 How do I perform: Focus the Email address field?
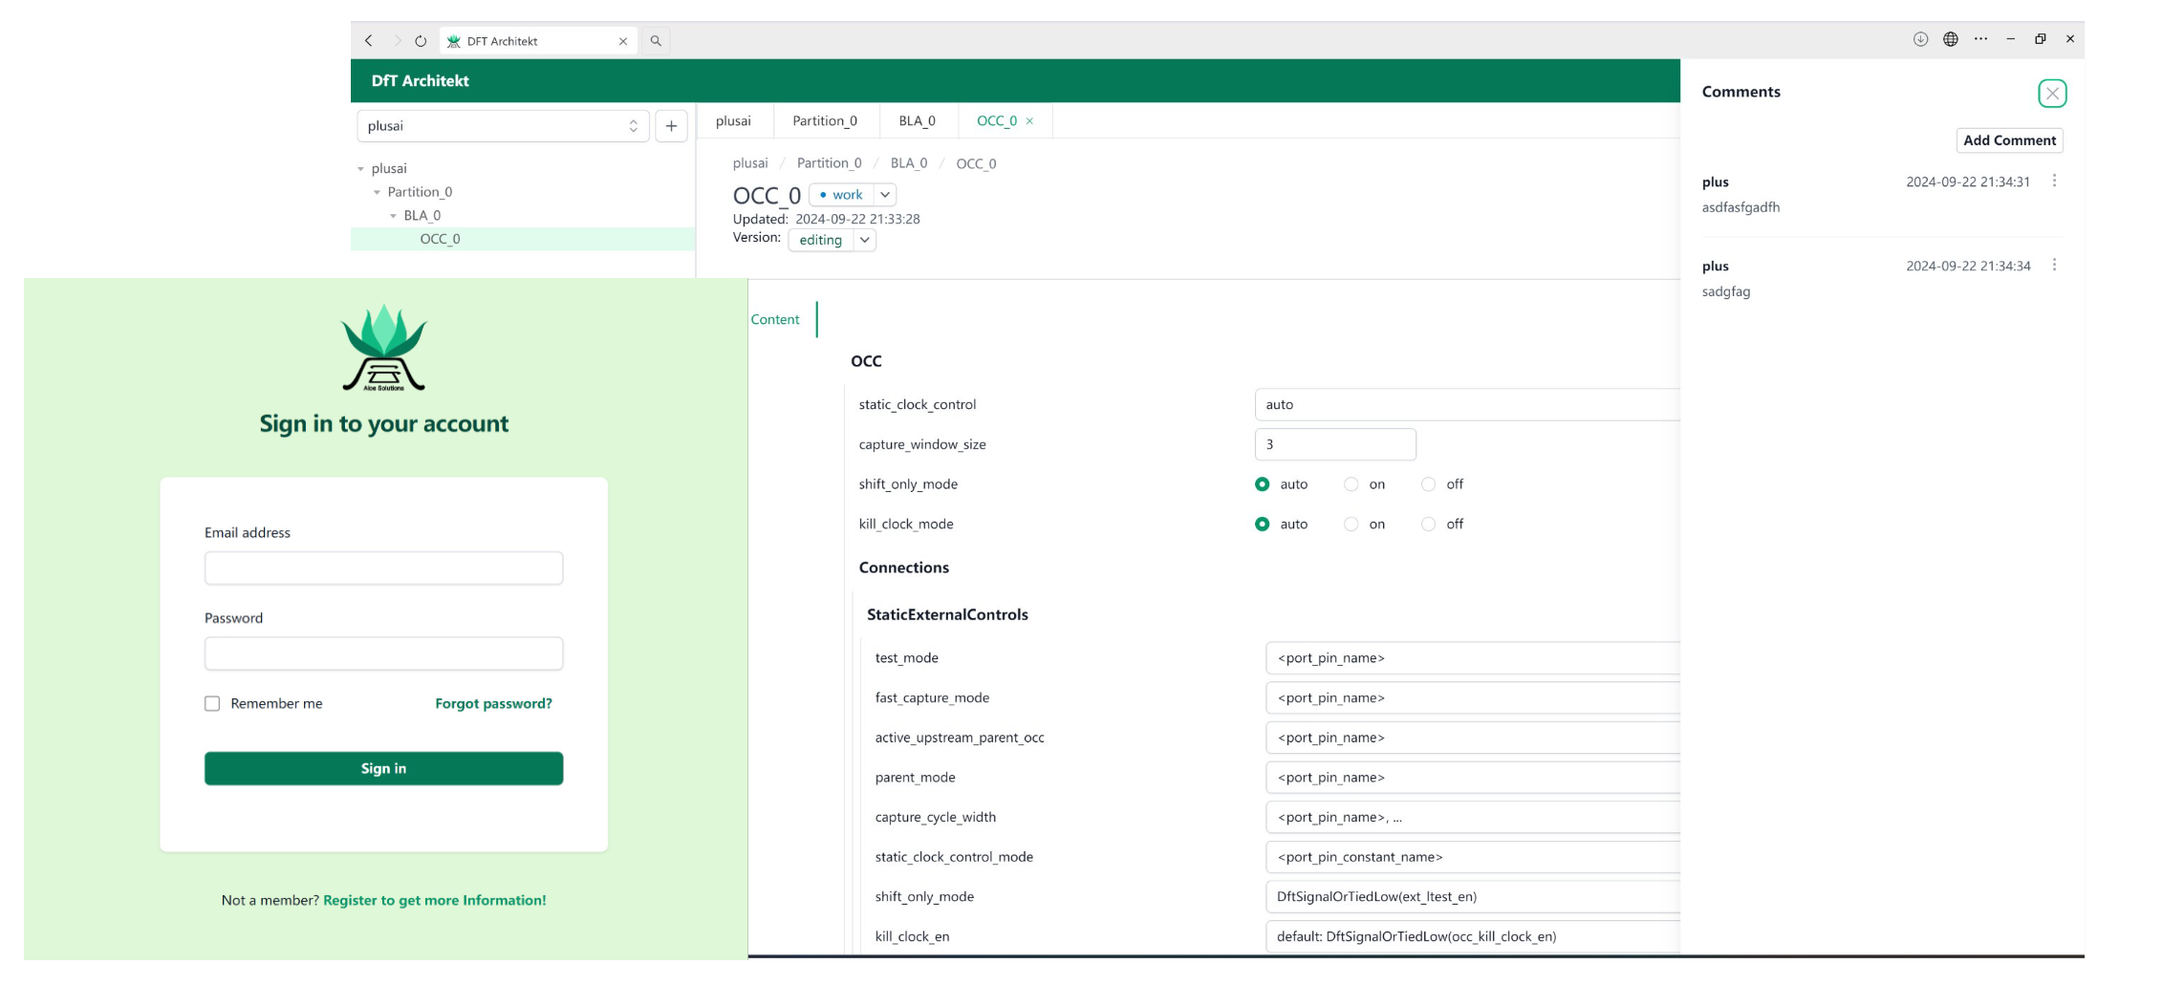click(x=383, y=568)
